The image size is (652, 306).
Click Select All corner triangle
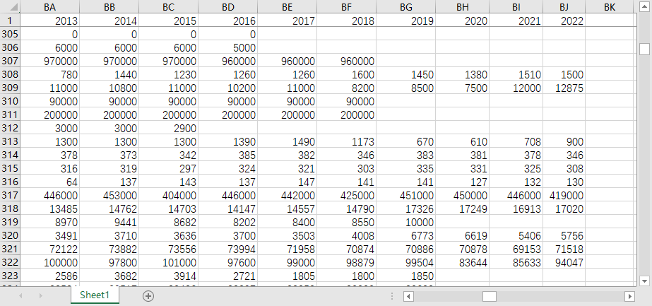click(x=10, y=6)
